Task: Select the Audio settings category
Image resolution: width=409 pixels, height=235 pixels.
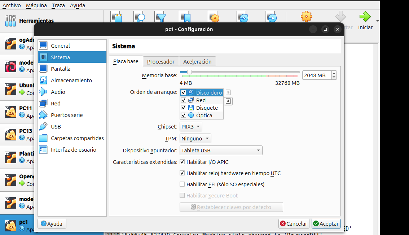Action: point(58,92)
